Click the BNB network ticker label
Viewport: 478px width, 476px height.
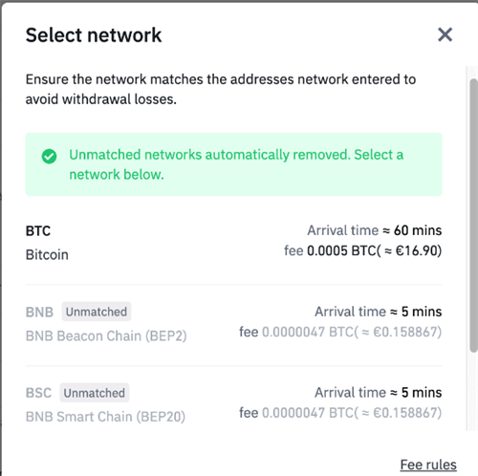point(39,312)
